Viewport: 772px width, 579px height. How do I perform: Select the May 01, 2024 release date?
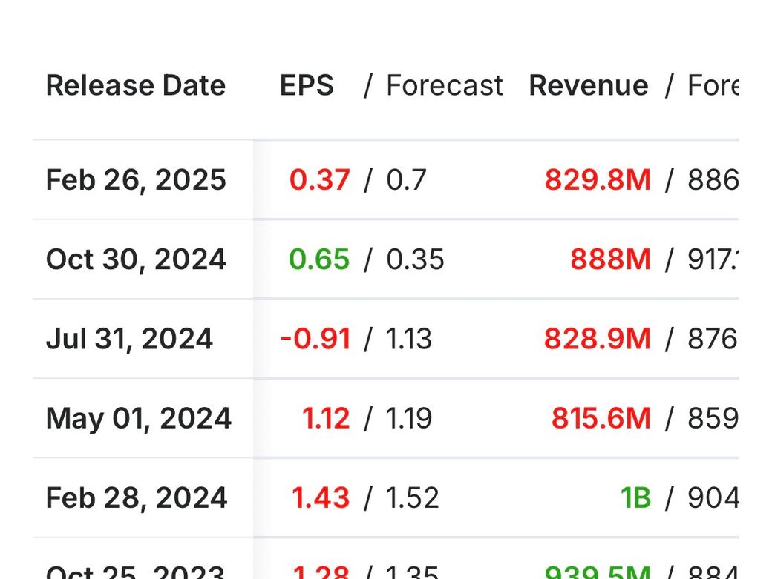coord(138,418)
